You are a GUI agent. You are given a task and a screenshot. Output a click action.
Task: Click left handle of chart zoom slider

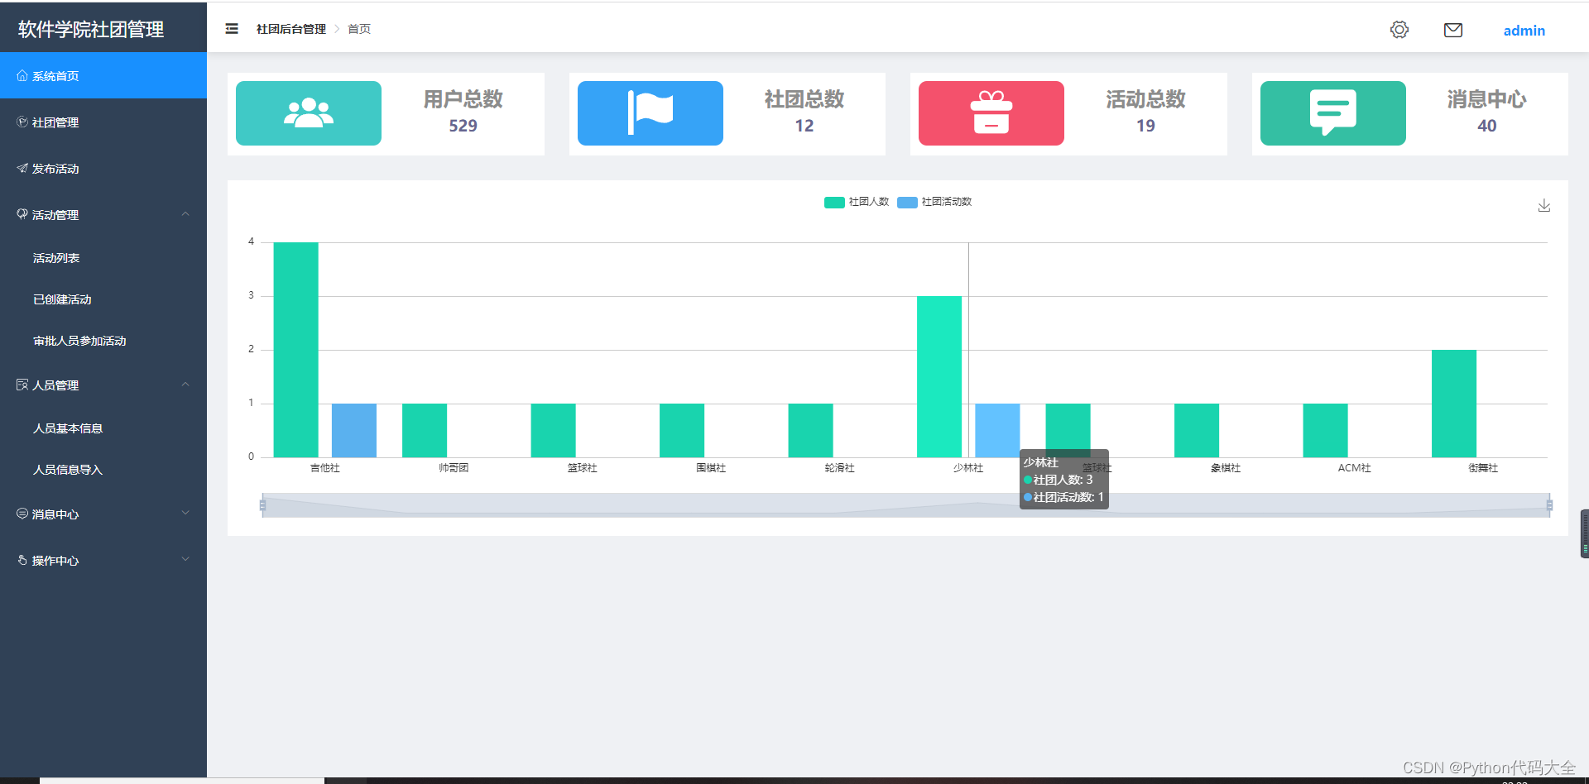[x=263, y=504]
